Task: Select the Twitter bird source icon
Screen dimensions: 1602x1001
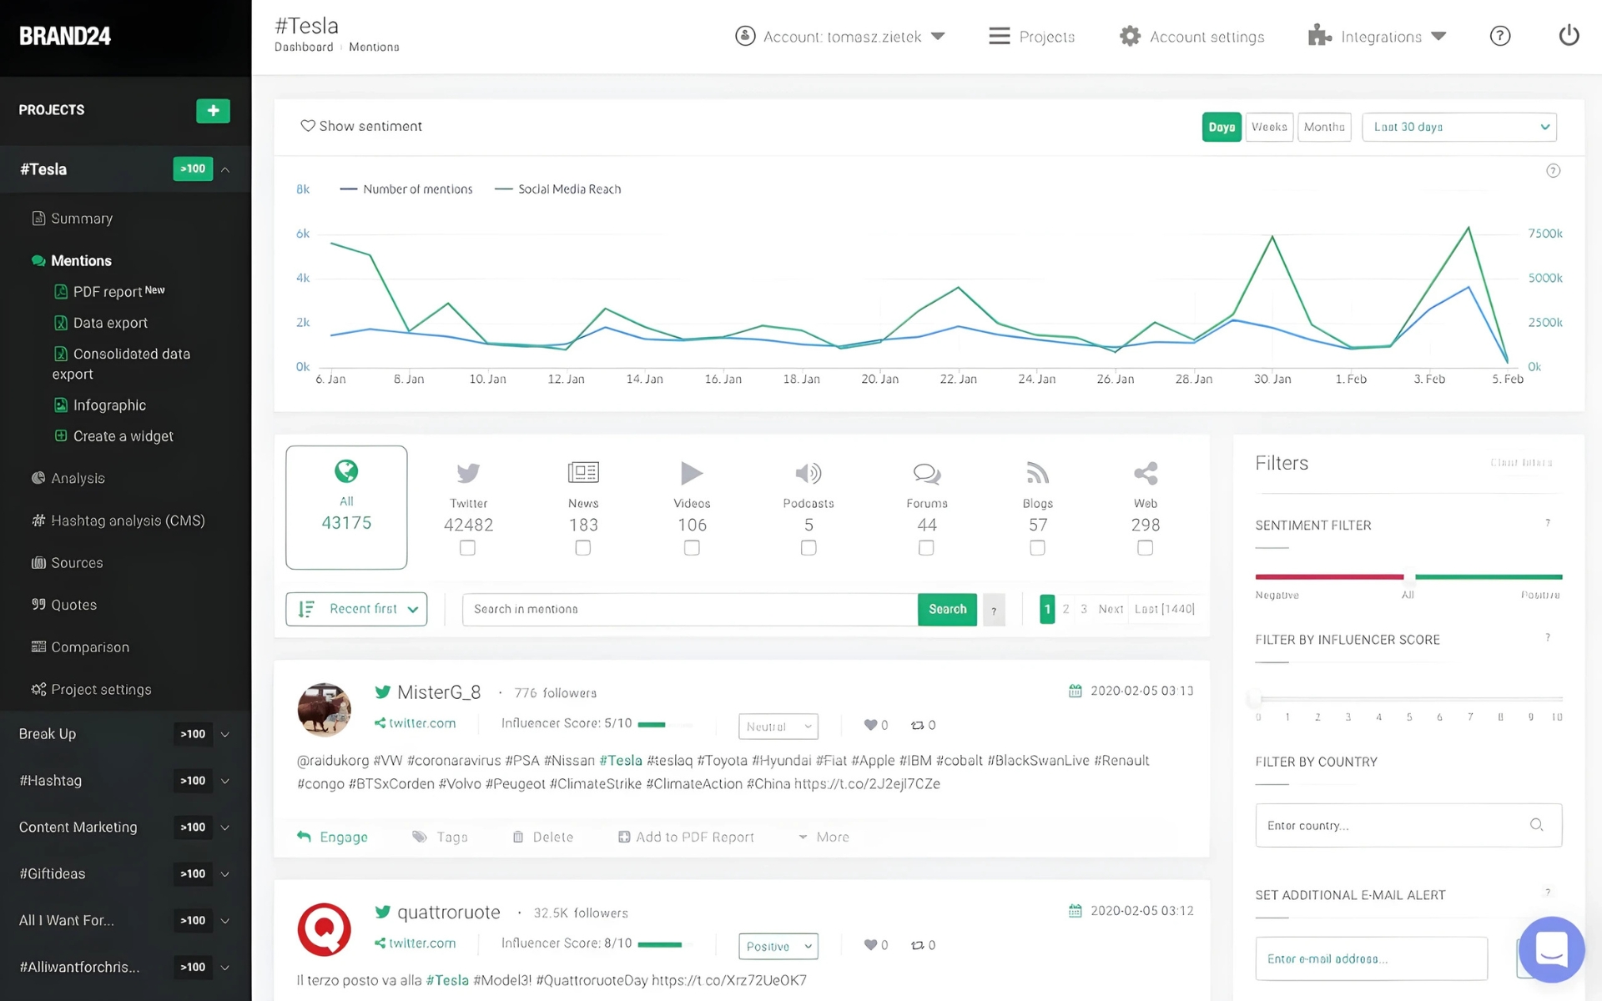Action: (x=468, y=473)
